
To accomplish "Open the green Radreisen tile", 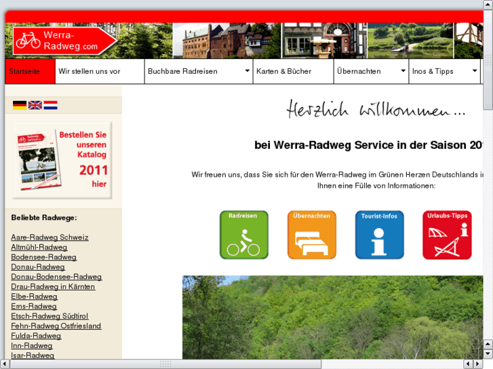I will click(244, 235).
